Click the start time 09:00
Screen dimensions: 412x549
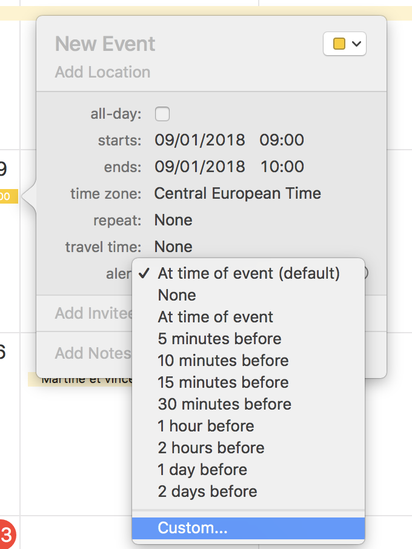tap(282, 140)
